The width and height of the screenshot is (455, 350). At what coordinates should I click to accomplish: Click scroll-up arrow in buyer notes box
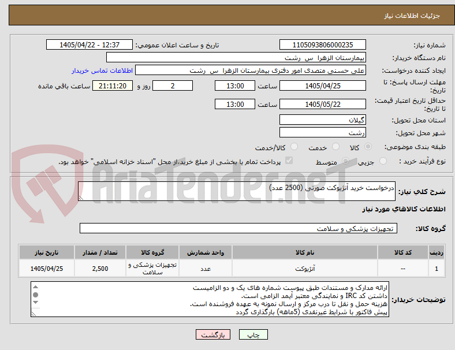point(35,287)
